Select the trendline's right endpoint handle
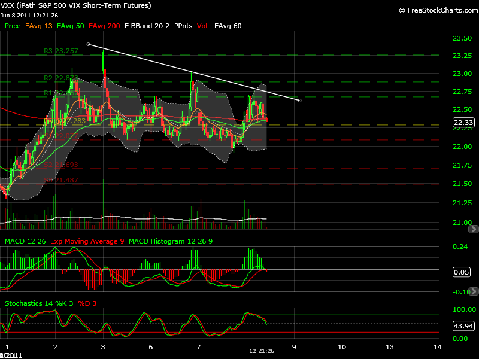The width and height of the screenshot is (479, 359). (x=299, y=101)
